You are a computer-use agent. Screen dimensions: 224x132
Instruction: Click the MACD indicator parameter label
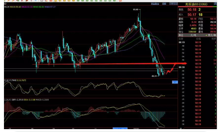(7, 100)
